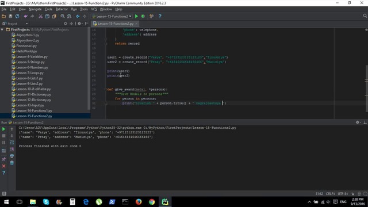Start Debug with the bug icon
This screenshot has width=368, height=207.
[143, 16]
